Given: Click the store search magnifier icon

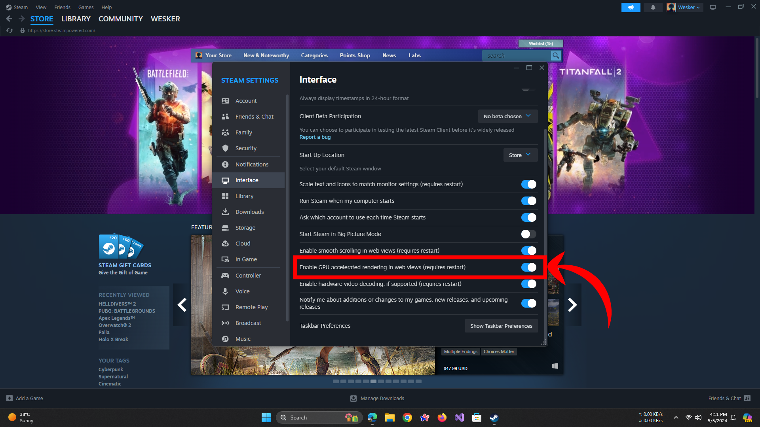Looking at the screenshot, I should tap(556, 56).
